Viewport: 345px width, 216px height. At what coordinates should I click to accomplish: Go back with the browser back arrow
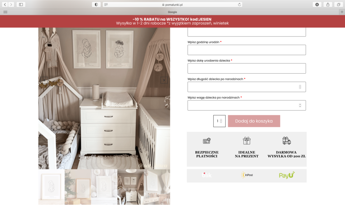[x=5, y=4]
